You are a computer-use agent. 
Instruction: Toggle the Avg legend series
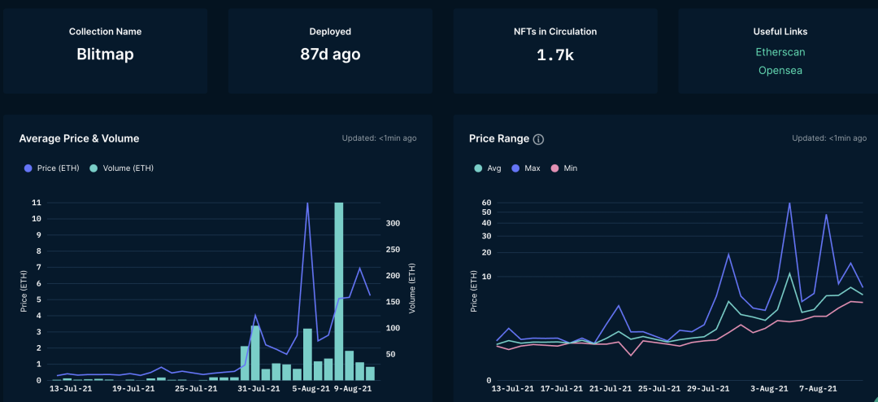488,168
